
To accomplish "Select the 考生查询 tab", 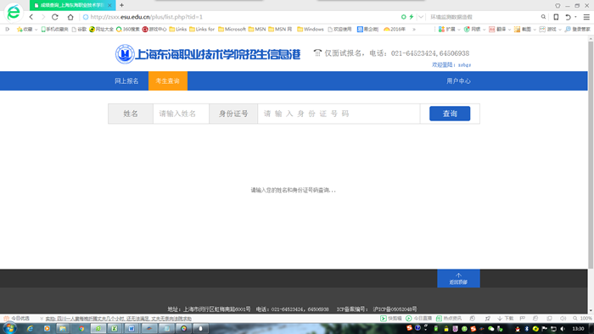I will [x=168, y=81].
